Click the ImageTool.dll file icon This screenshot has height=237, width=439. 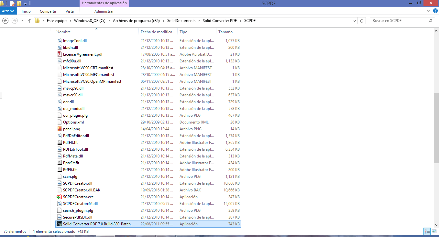[59, 41]
